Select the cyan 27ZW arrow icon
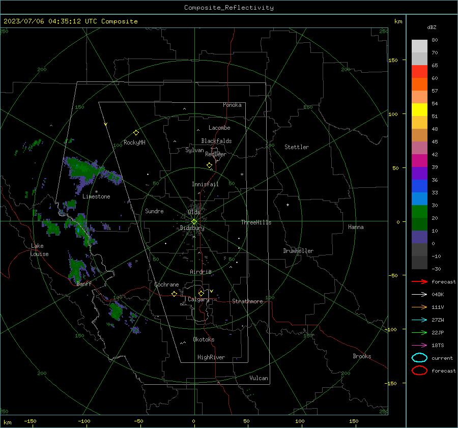The height and width of the screenshot is (428, 458). pos(419,320)
